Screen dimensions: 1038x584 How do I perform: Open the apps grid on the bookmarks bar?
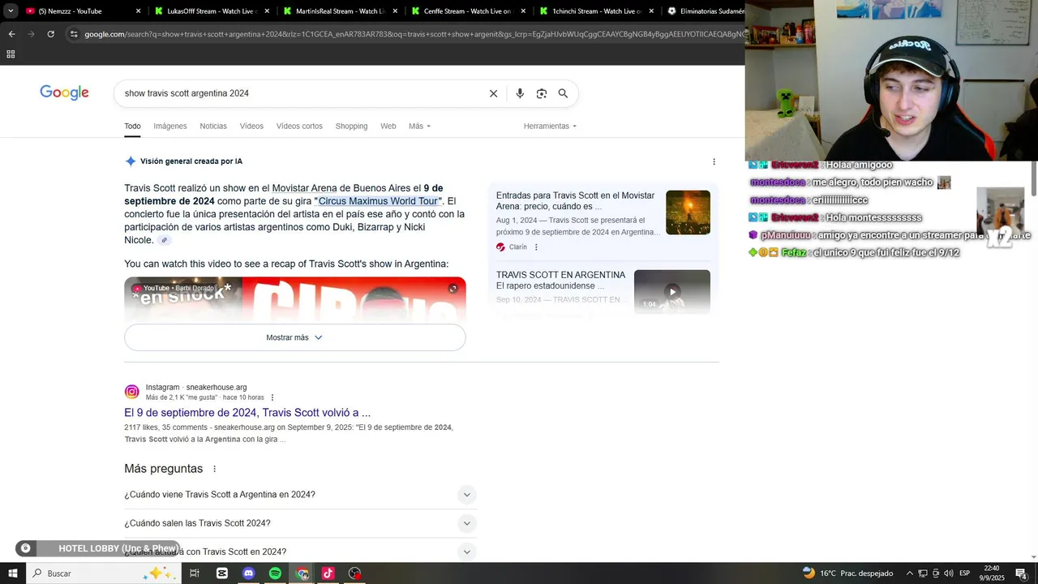pos(11,54)
